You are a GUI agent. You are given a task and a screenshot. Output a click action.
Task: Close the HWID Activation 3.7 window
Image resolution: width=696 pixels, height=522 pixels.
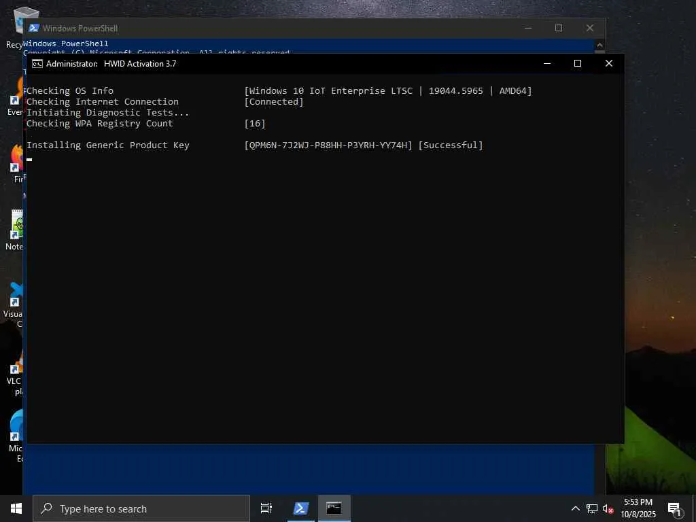pos(608,63)
